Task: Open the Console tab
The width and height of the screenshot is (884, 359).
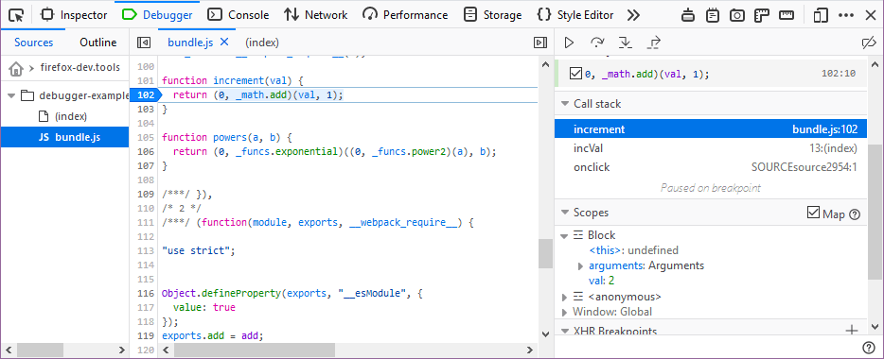Action: tap(238, 15)
